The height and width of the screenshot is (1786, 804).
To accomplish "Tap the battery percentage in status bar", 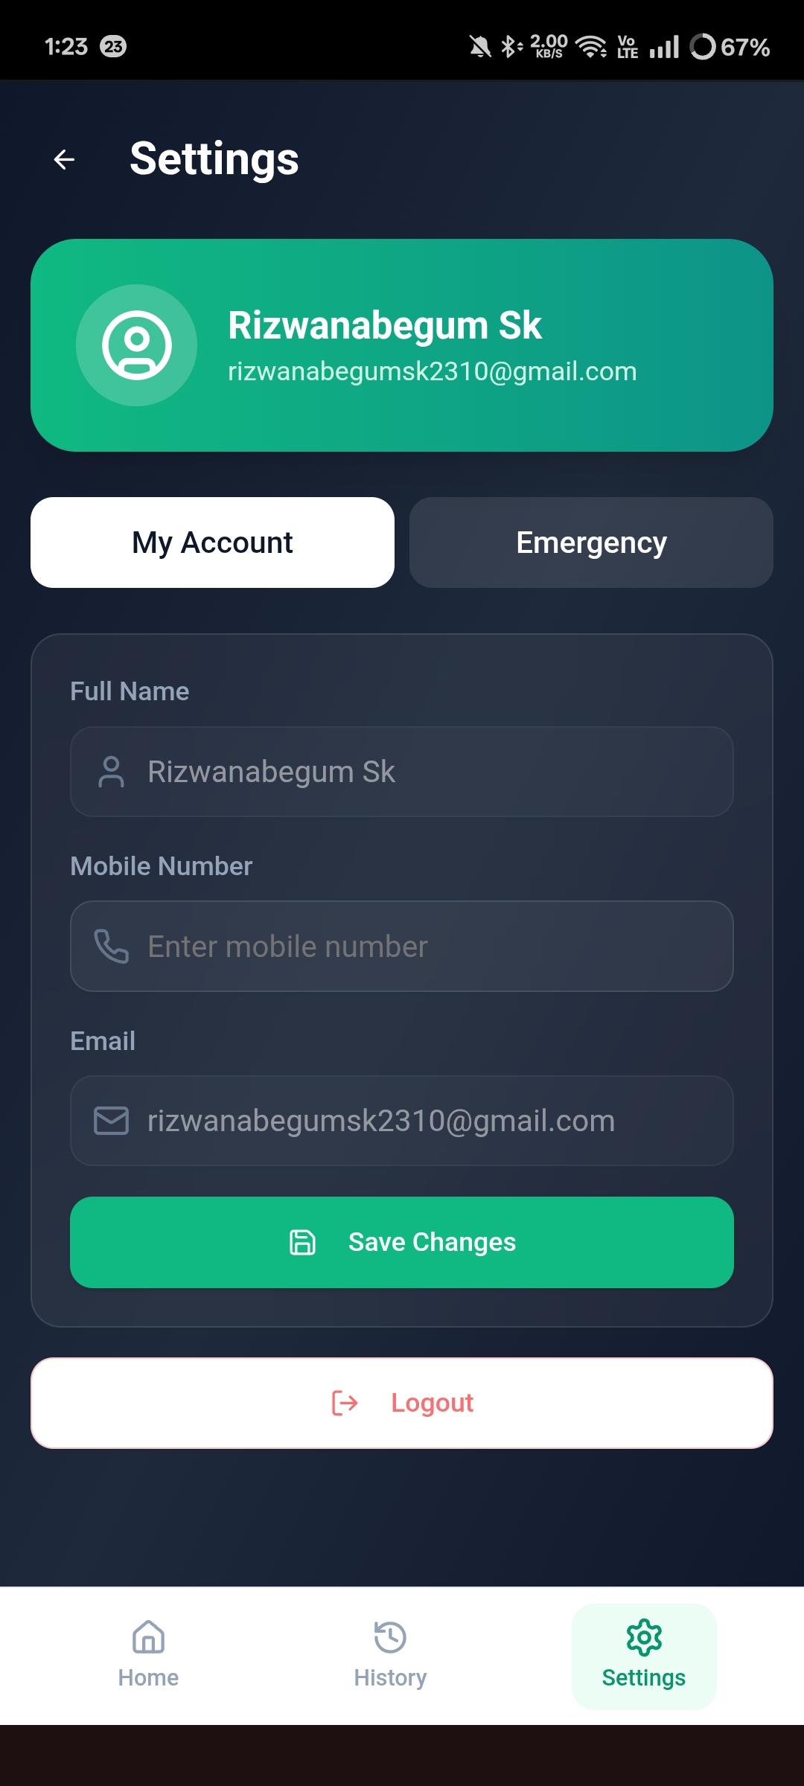I will pos(744,47).
